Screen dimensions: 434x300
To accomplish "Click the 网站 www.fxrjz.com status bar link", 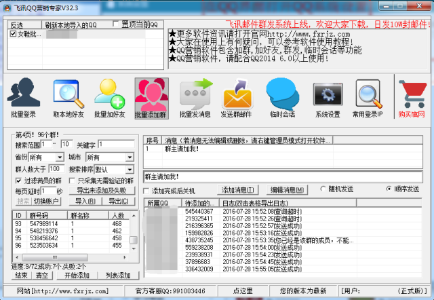I will [63, 291].
